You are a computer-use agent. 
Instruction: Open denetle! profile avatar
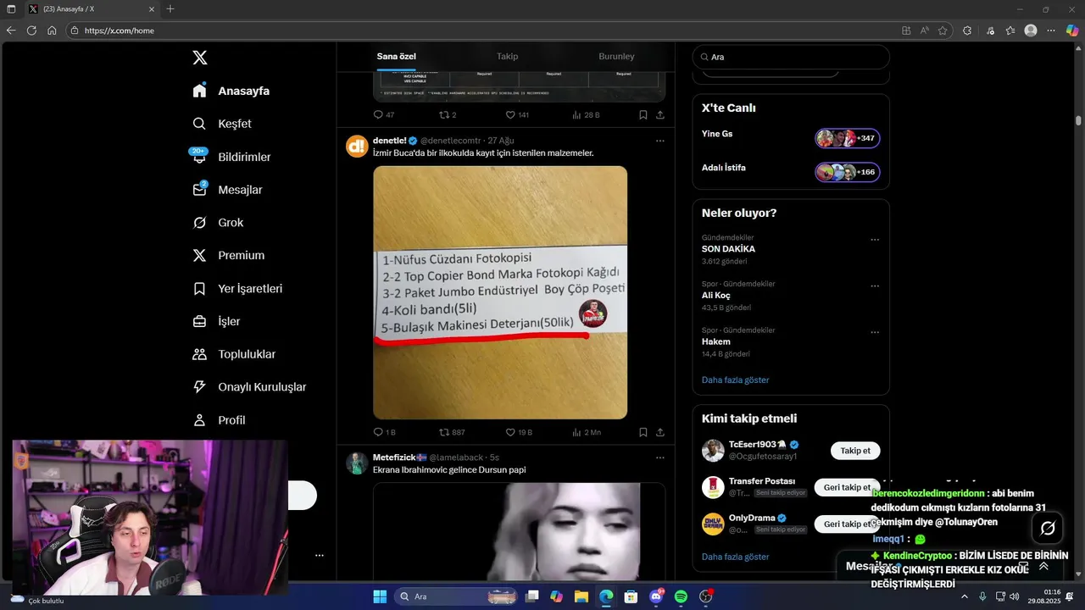pyautogui.click(x=357, y=146)
